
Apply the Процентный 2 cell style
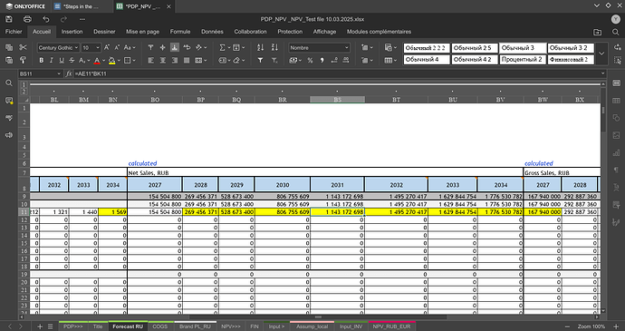(522, 60)
